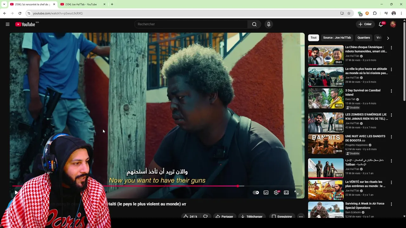
Task: Show next filter chips with arrow
Action: pos(388,38)
